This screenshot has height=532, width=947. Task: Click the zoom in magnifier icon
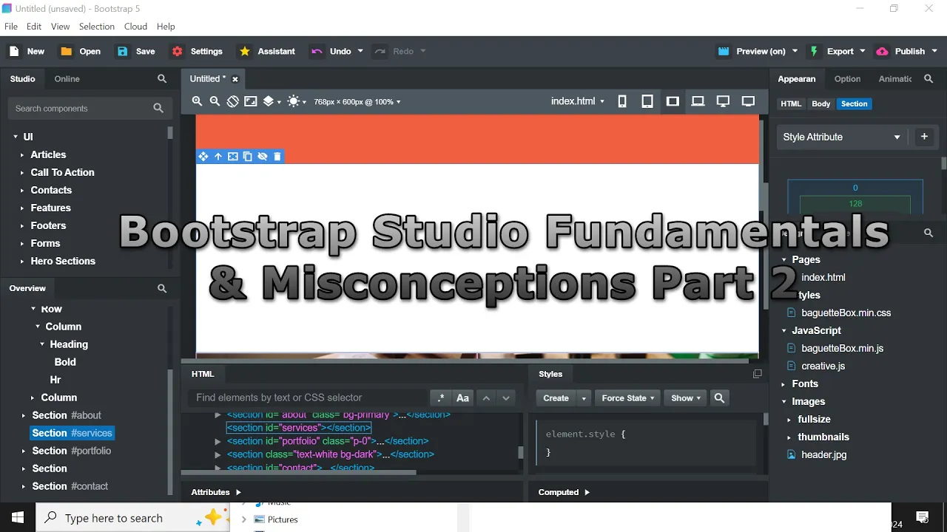point(197,101)
